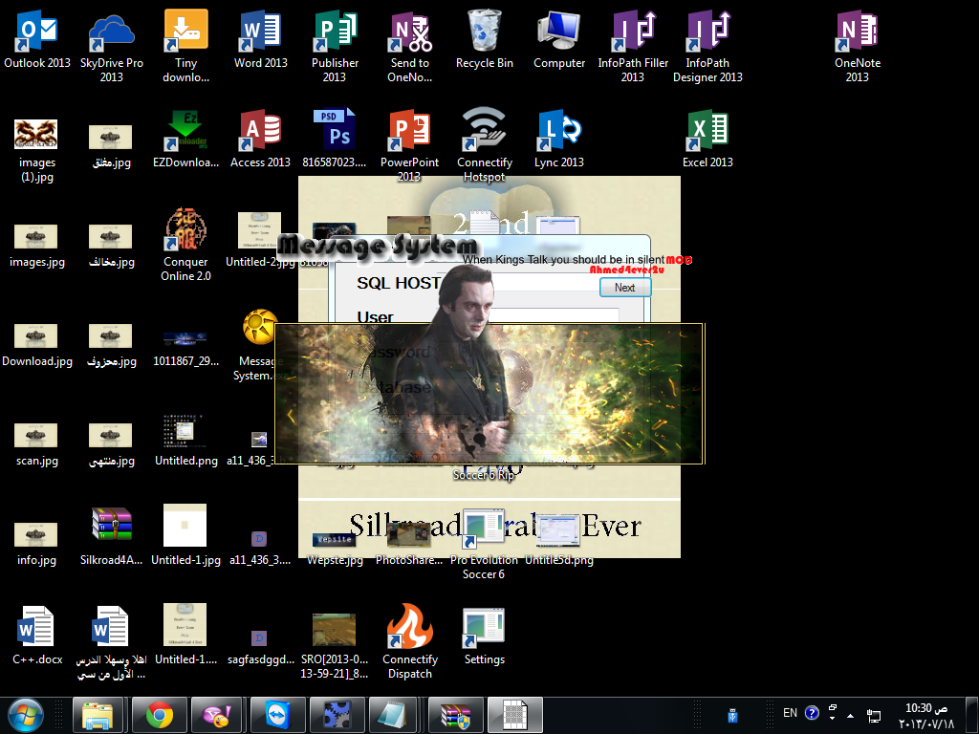Select the sagfasdggd file icon

coord(259,637)
